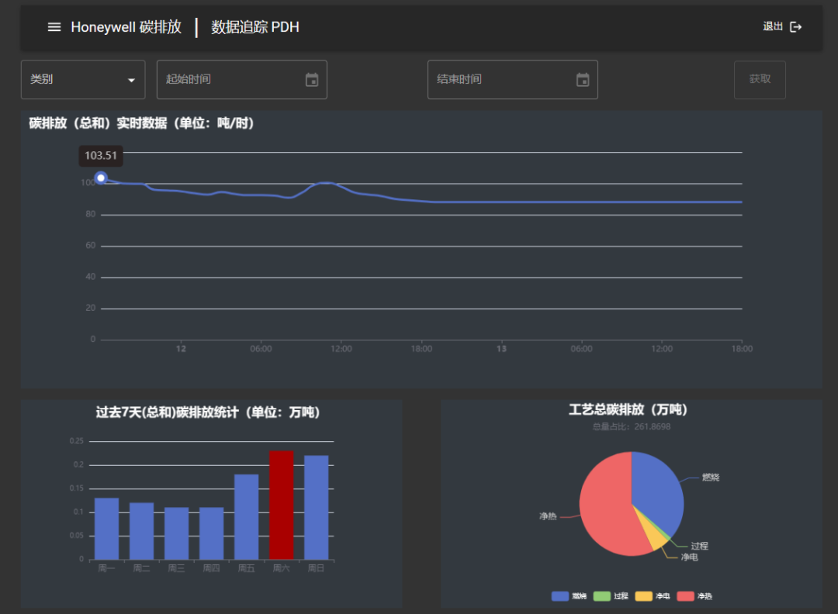Viewport: 838px width, 614px height.
Task: Click the Honeywell 碳排放 title
Action: point(126,27)
